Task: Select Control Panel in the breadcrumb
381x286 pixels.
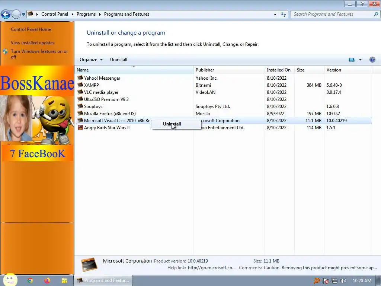Action: pyautogui.click(x=55, y=14)
